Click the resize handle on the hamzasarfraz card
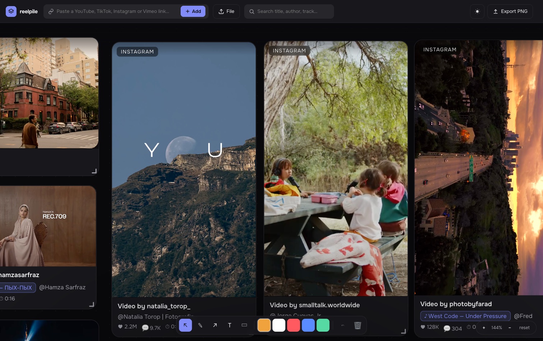 (x=92, y=305)
